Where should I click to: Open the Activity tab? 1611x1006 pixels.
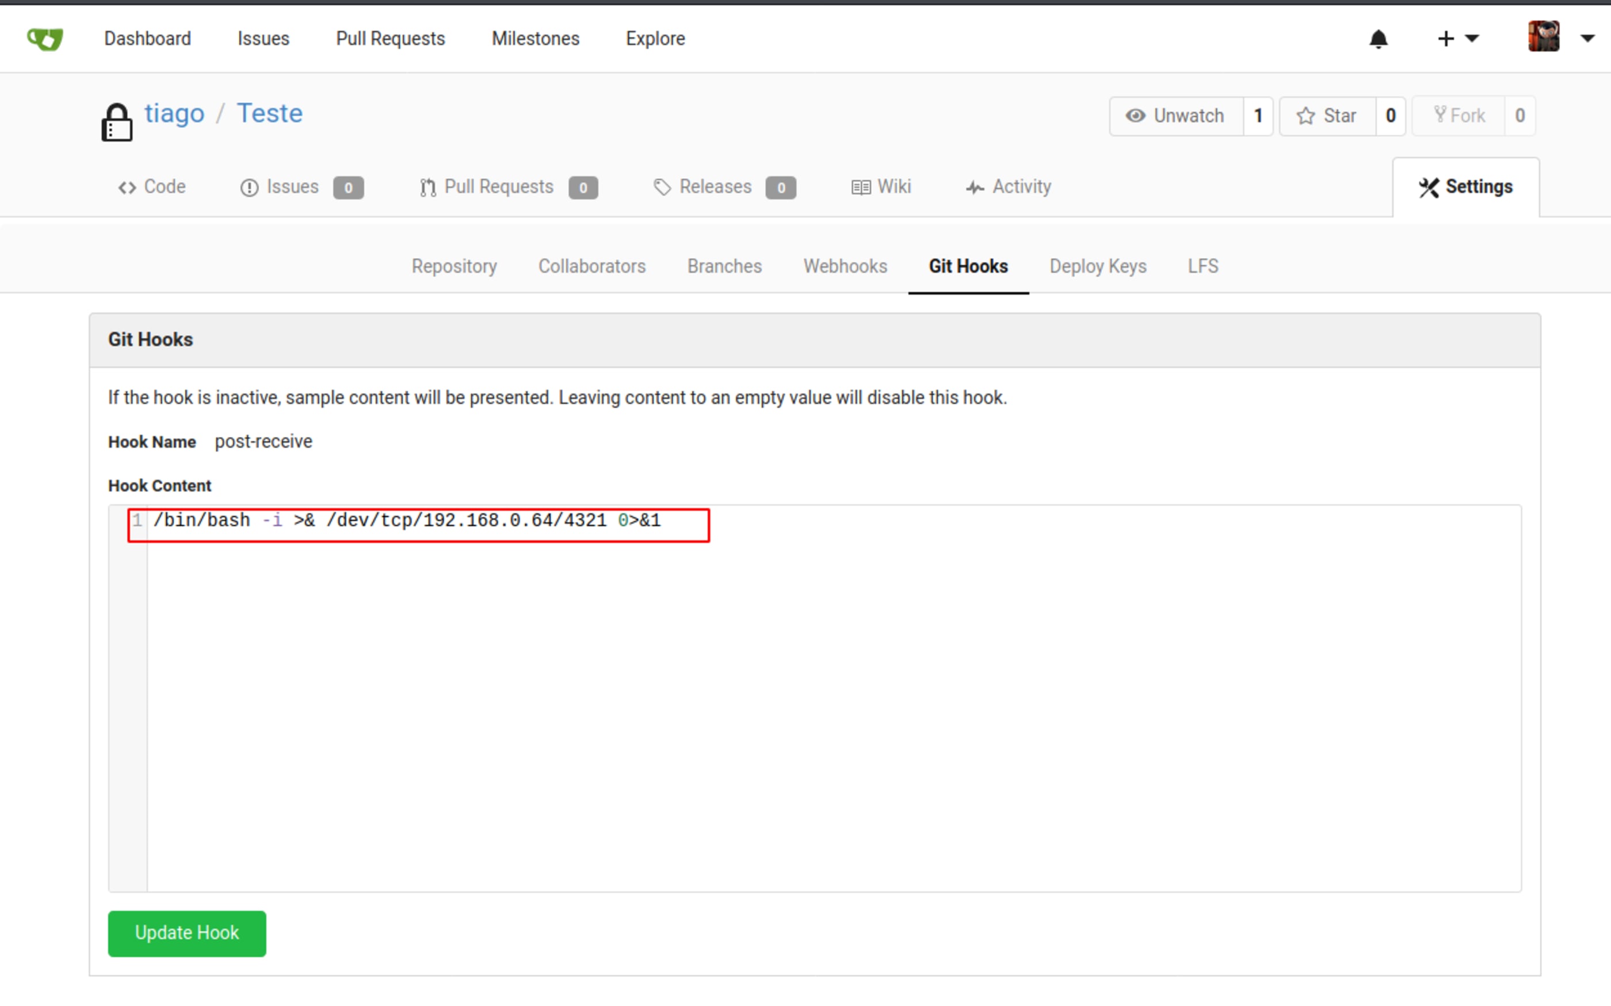click(x=1008, y=187)
